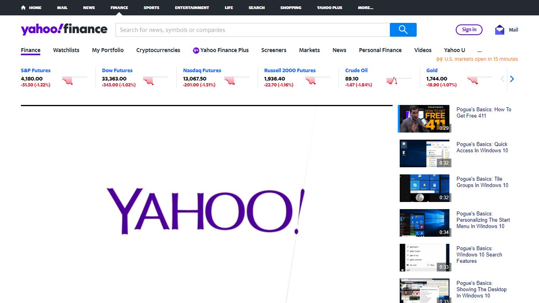The image size is (539, 303).
Task: Open 'Pogue's Basics: Tile Groups In Windows 10' title
Action: coord(482,182)
